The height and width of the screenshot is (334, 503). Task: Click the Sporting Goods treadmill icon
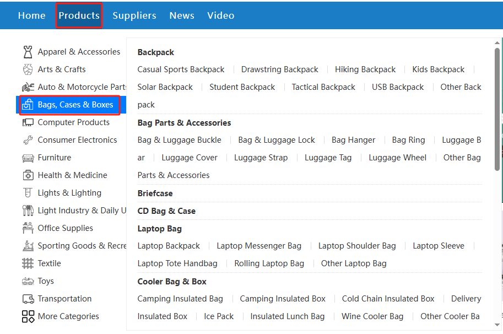pos(28,246)
